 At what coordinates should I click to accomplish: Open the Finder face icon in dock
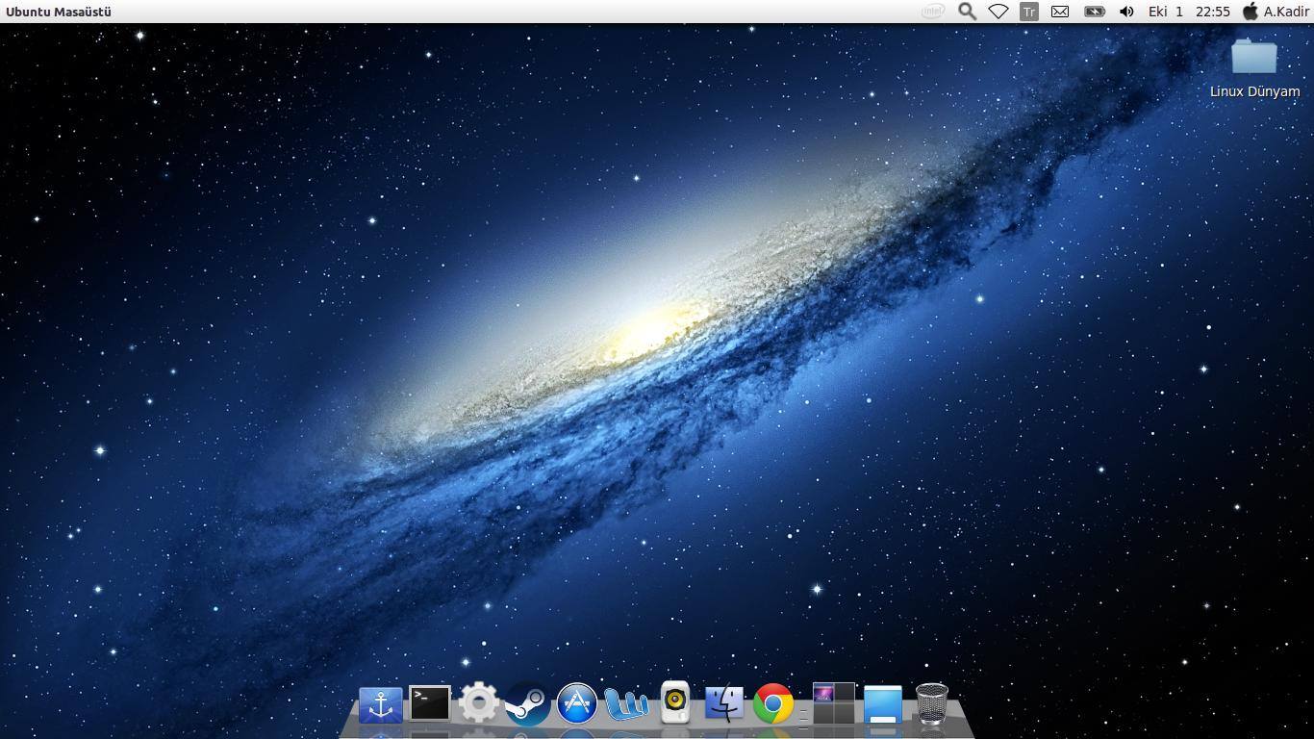point(723,703)
